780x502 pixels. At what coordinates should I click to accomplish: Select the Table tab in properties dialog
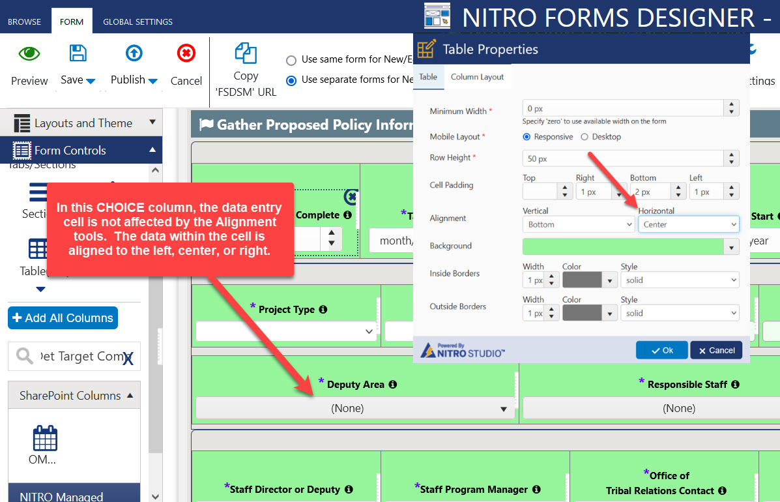click(x=428, y=77)
